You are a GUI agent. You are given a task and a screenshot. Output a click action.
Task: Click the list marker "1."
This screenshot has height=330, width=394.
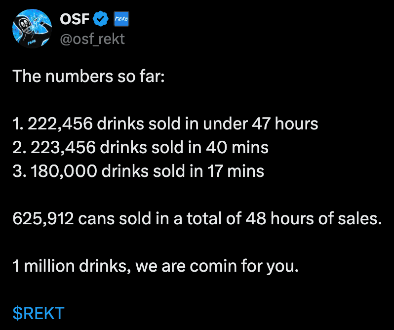[18, 124]
